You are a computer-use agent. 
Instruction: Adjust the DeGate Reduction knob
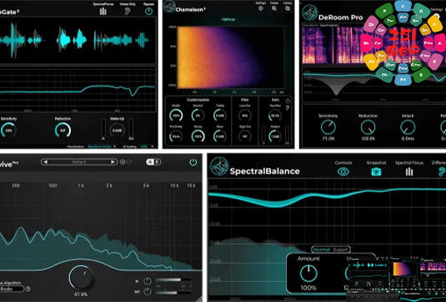coord(63,131)
